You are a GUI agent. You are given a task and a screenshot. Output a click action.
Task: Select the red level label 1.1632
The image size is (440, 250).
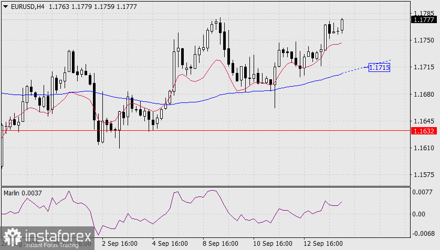(424, 131)
